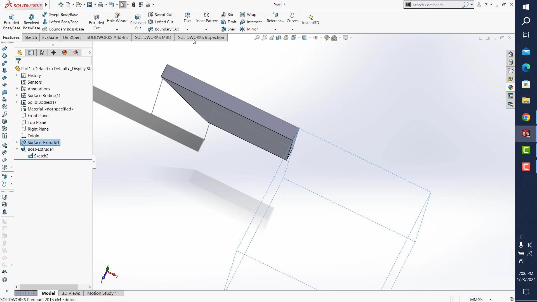Screen dimensions: 537x302
Task: Open the Edit Appearance color tool
Action: pyautogui.click(x=327, y=38)
